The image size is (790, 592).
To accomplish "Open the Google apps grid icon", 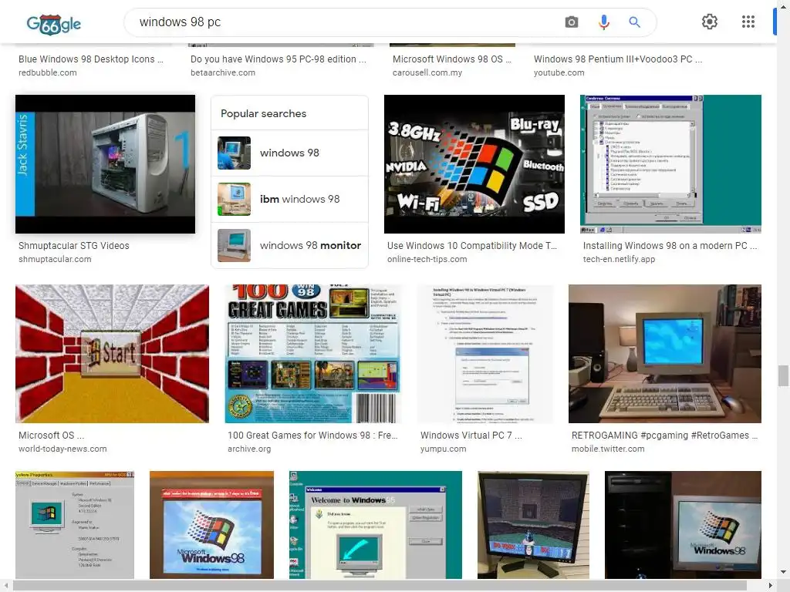I will coord(748,22).
